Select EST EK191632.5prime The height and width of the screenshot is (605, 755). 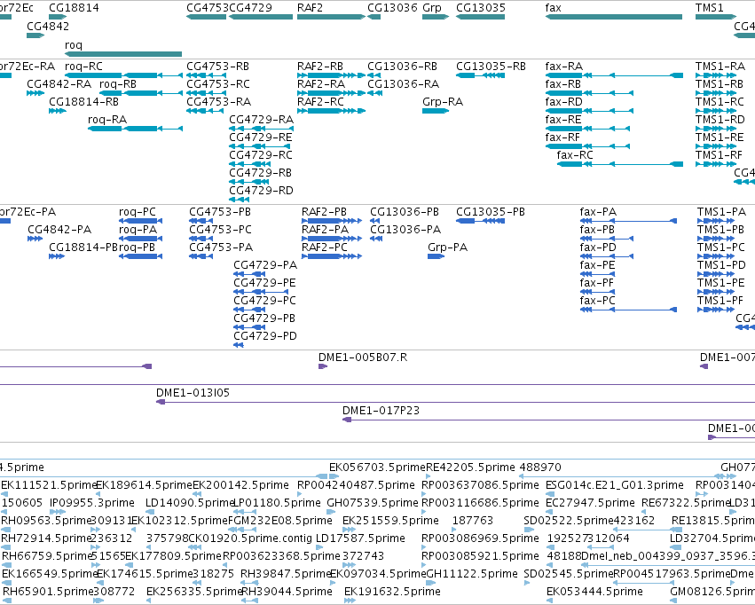point(350,601)
